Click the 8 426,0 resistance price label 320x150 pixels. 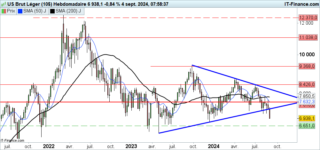coord(308,85)
